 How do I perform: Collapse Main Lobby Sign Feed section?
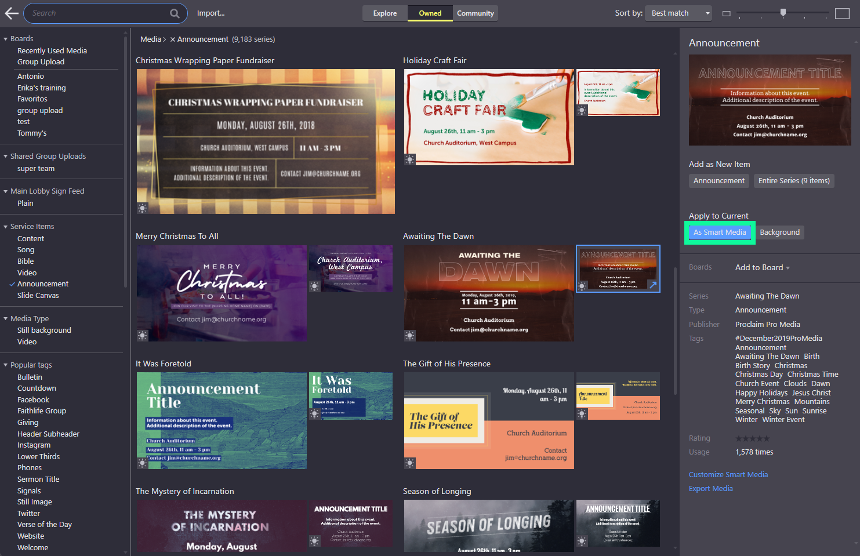tap(6, 191)
